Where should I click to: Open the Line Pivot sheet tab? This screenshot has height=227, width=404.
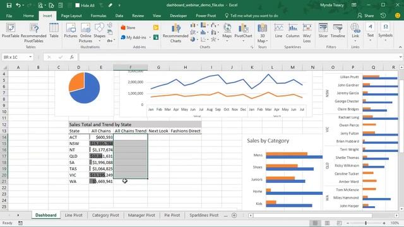click(x=74, y=215)
